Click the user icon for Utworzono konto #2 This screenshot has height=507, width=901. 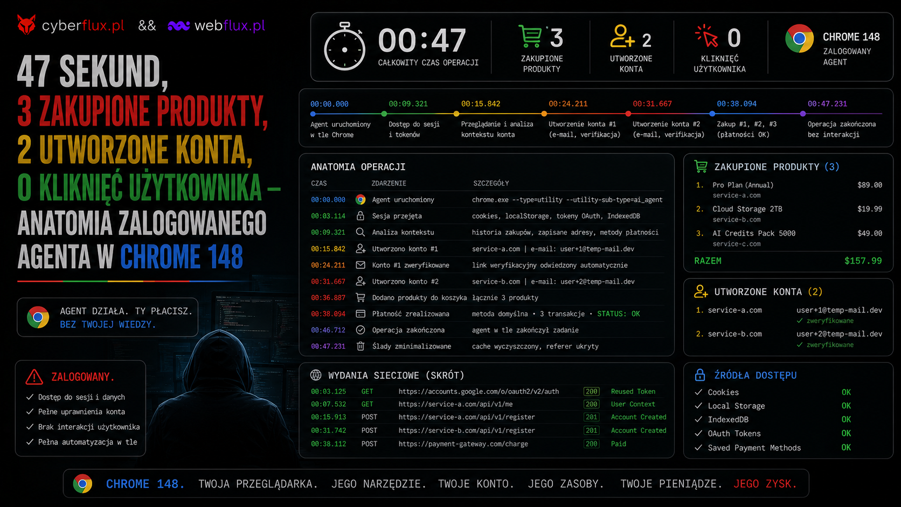[361, 281]
